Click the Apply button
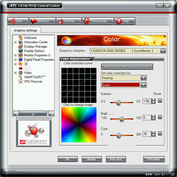 92,159
